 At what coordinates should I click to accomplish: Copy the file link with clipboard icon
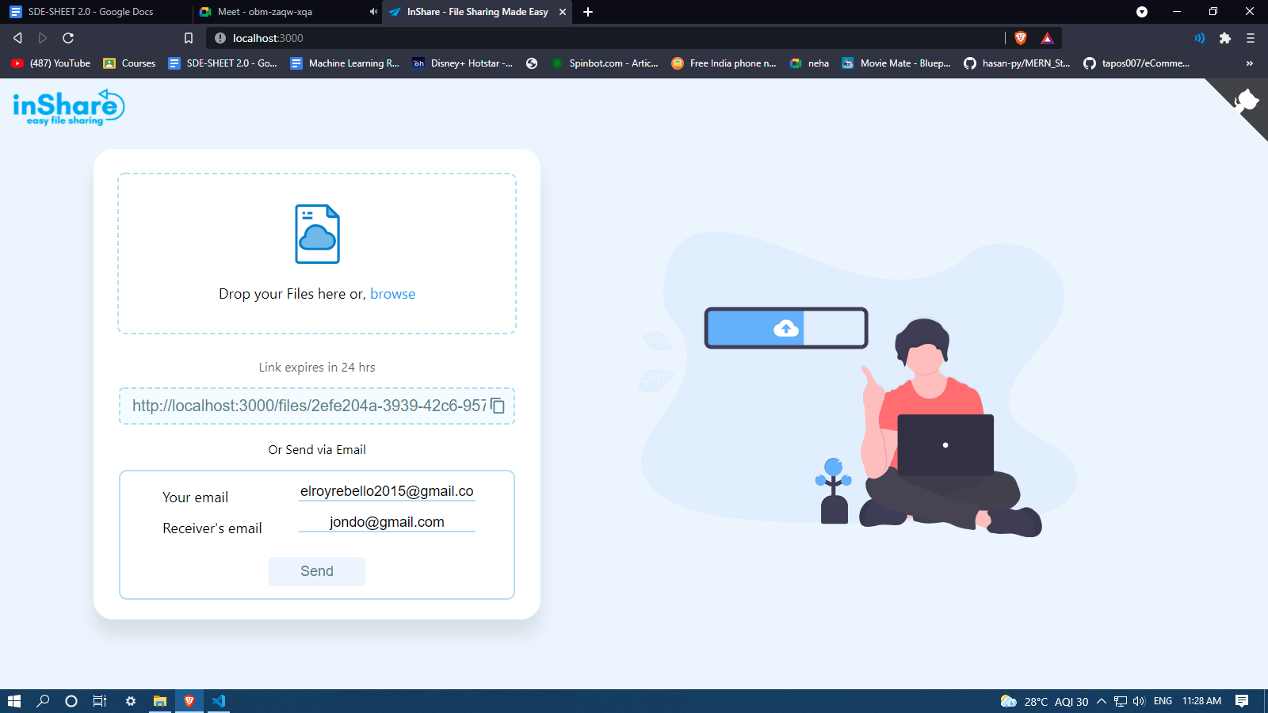tap(498, 406)
